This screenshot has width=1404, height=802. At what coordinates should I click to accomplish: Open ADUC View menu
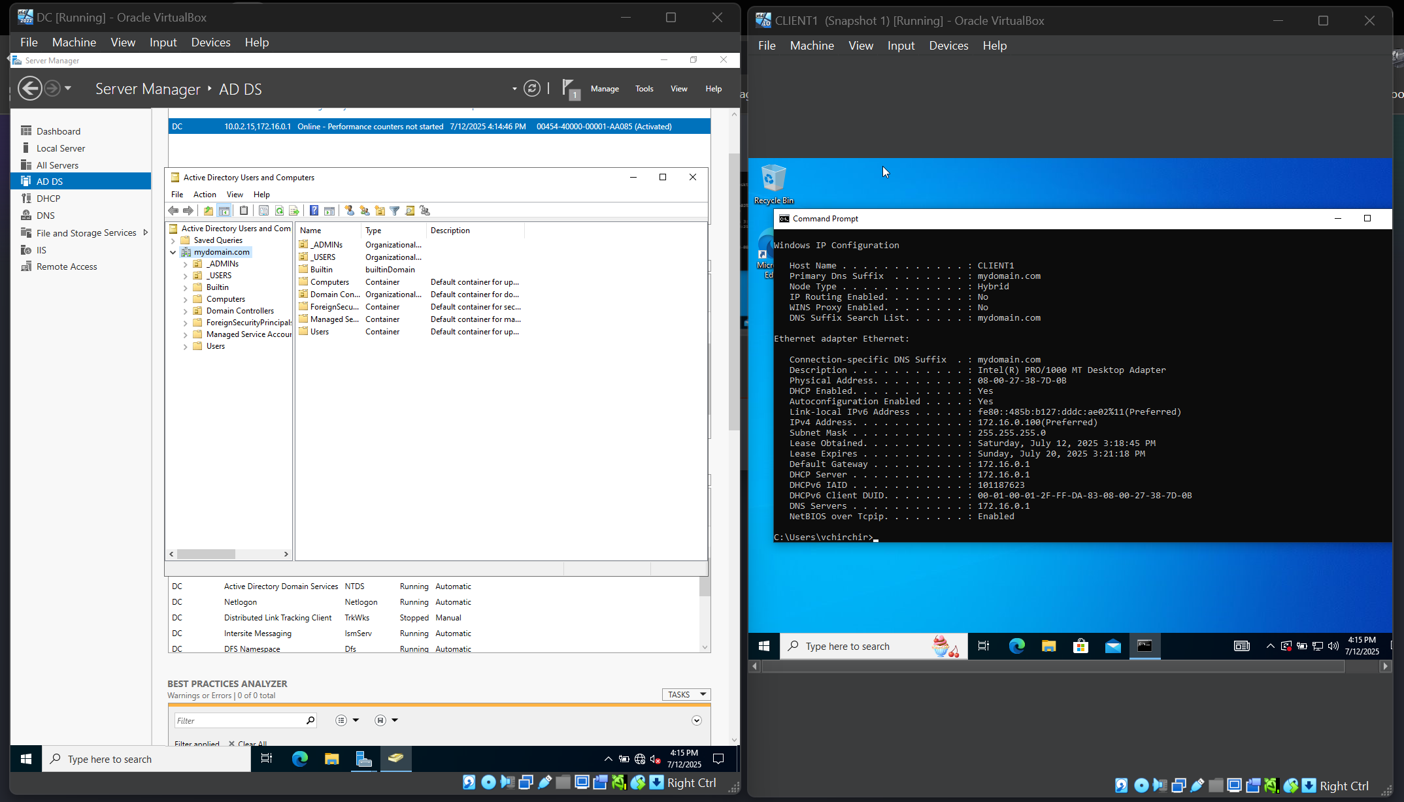(235, 194)
